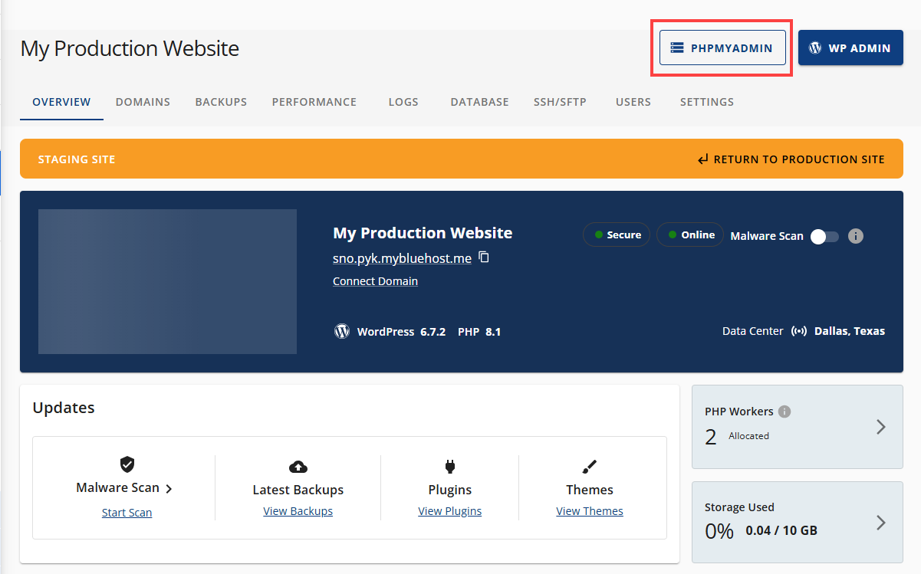921x574 pixels.
Task: Expand the PHP Workers card chevron
Action: tap(881, 427)
